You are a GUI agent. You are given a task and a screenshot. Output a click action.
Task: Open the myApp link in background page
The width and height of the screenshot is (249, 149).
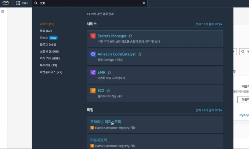(x=244, y=115)
